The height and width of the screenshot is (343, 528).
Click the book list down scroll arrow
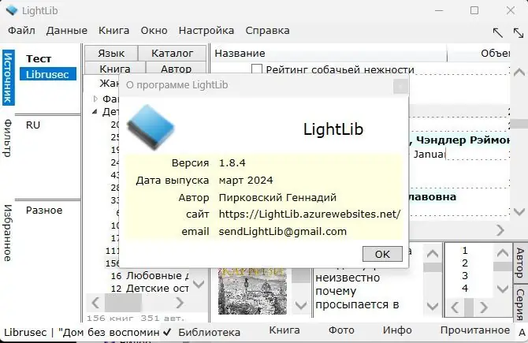tap(519, 211)
